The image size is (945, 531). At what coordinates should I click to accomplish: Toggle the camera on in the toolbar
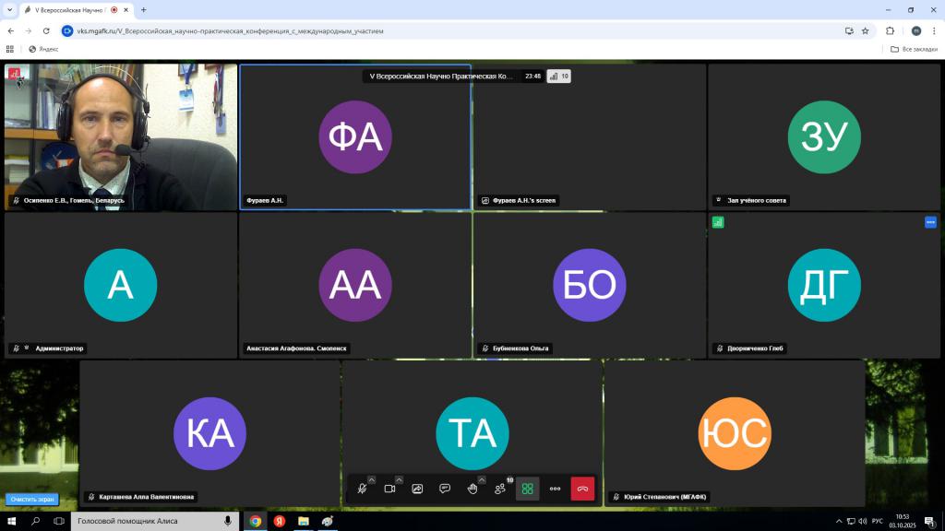pyautogui.click(x=389, y=489)
